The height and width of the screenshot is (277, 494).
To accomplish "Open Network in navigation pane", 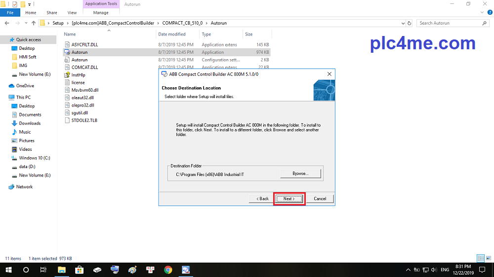I will point(24,187).
